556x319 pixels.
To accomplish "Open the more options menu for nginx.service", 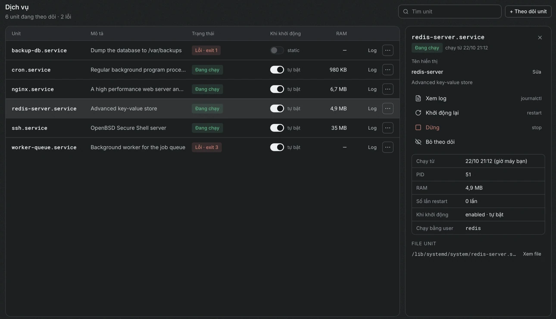I will point(387,89).
